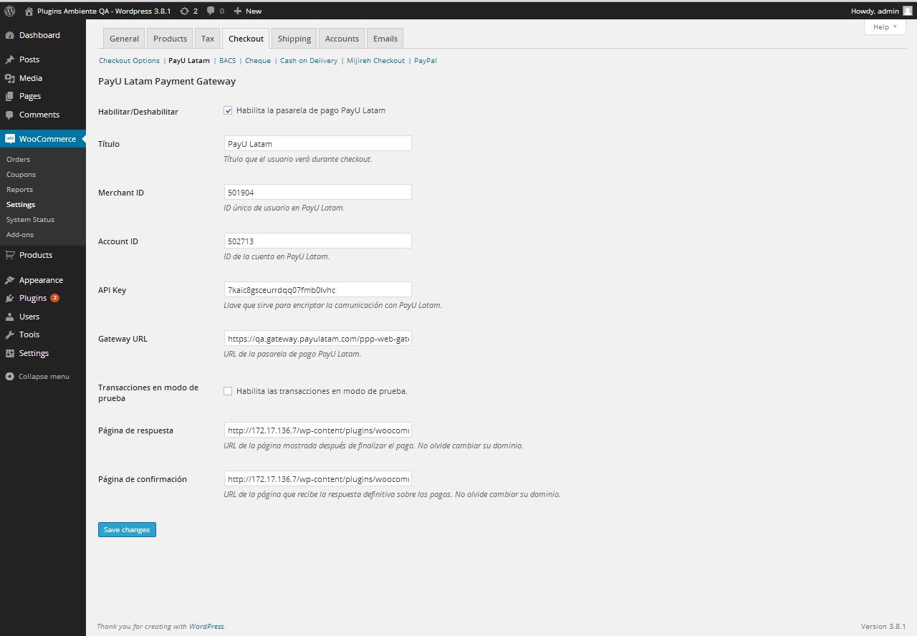Viewport: 917px width, 636px height.
Task: Click the Media icon in sidebar
Action: pyautogui.click(x=10, y=78)
